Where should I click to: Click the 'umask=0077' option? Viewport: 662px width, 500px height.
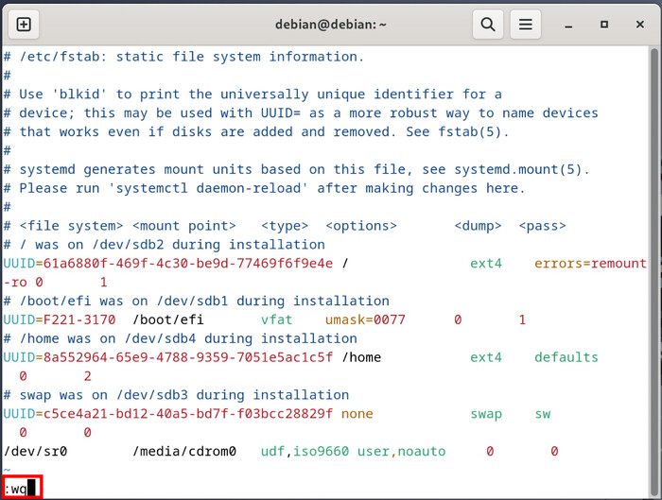click(365, 319)
